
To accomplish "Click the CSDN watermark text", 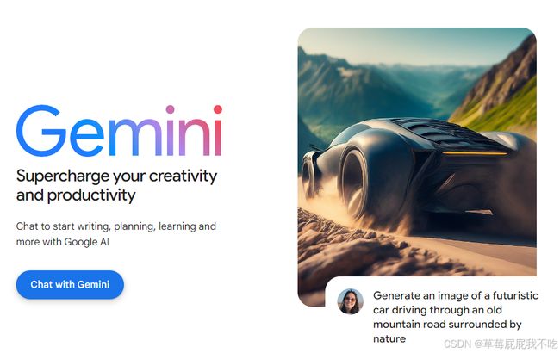I will coord(501,344).
